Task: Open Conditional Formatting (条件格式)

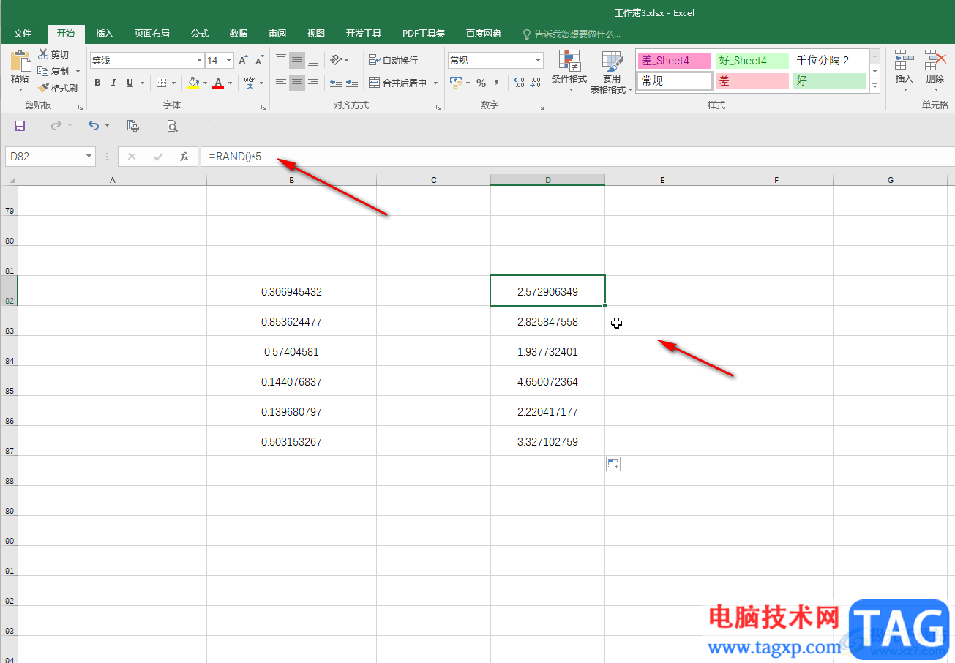Action: pos(569,72)
